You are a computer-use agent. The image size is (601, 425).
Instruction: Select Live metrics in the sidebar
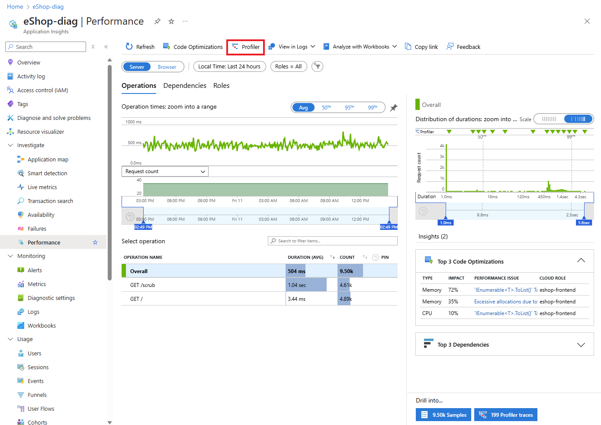(x=42, y=187)
